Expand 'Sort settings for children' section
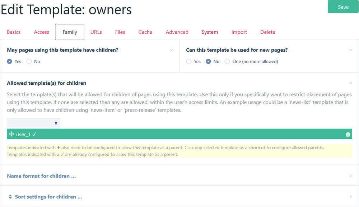Viewport: 359px width, 207px height. click(48, 197)
